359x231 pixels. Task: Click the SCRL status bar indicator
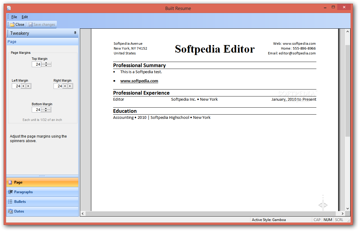tap(339, 220)
